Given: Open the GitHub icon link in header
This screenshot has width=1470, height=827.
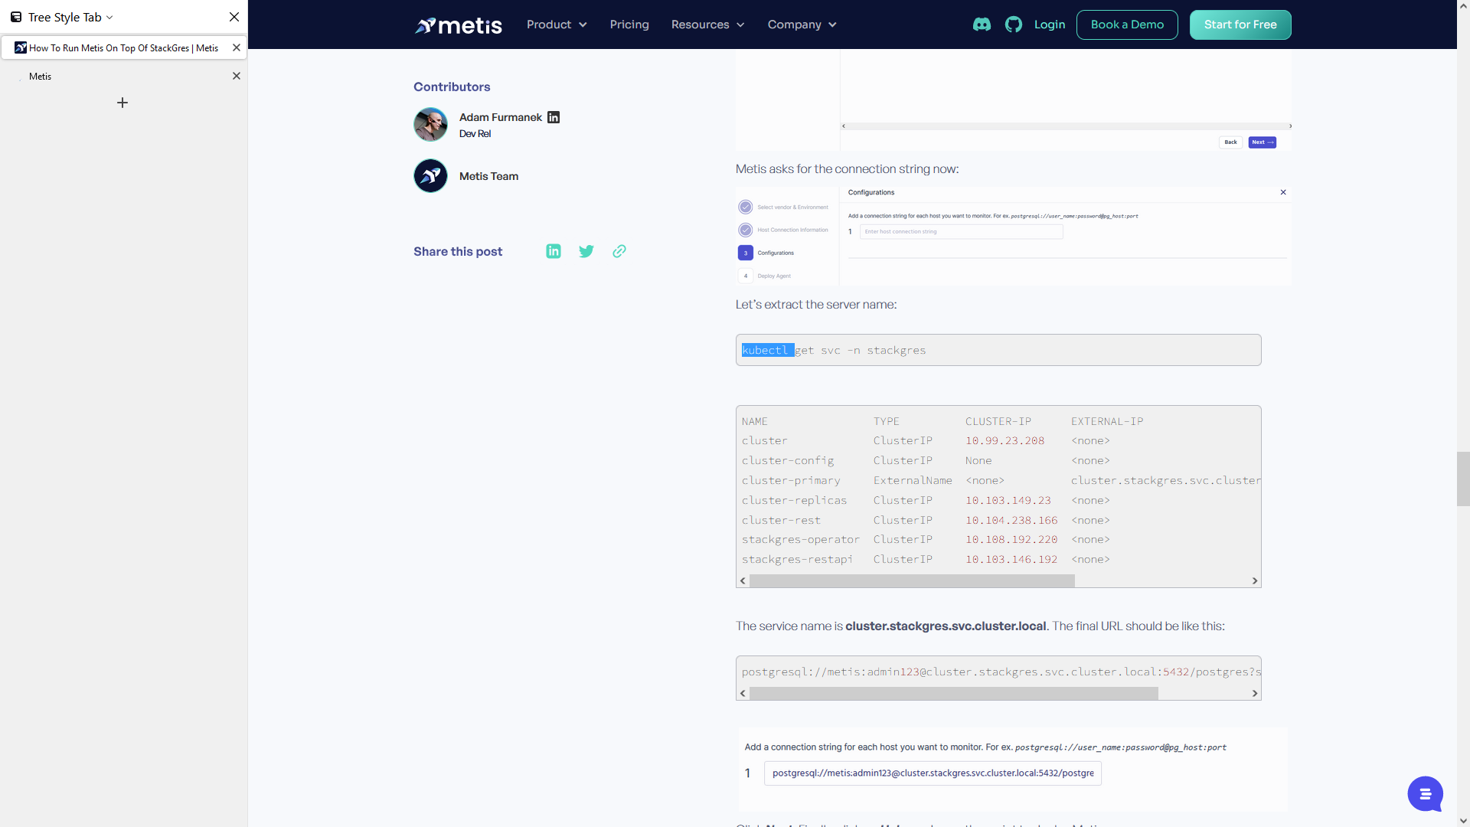Looking at the screenshot, I should 1014,25.
